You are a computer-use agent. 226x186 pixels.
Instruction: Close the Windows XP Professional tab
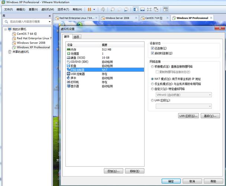point(211,18)
